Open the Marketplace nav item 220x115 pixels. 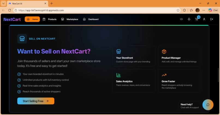(x=70, y=19)
